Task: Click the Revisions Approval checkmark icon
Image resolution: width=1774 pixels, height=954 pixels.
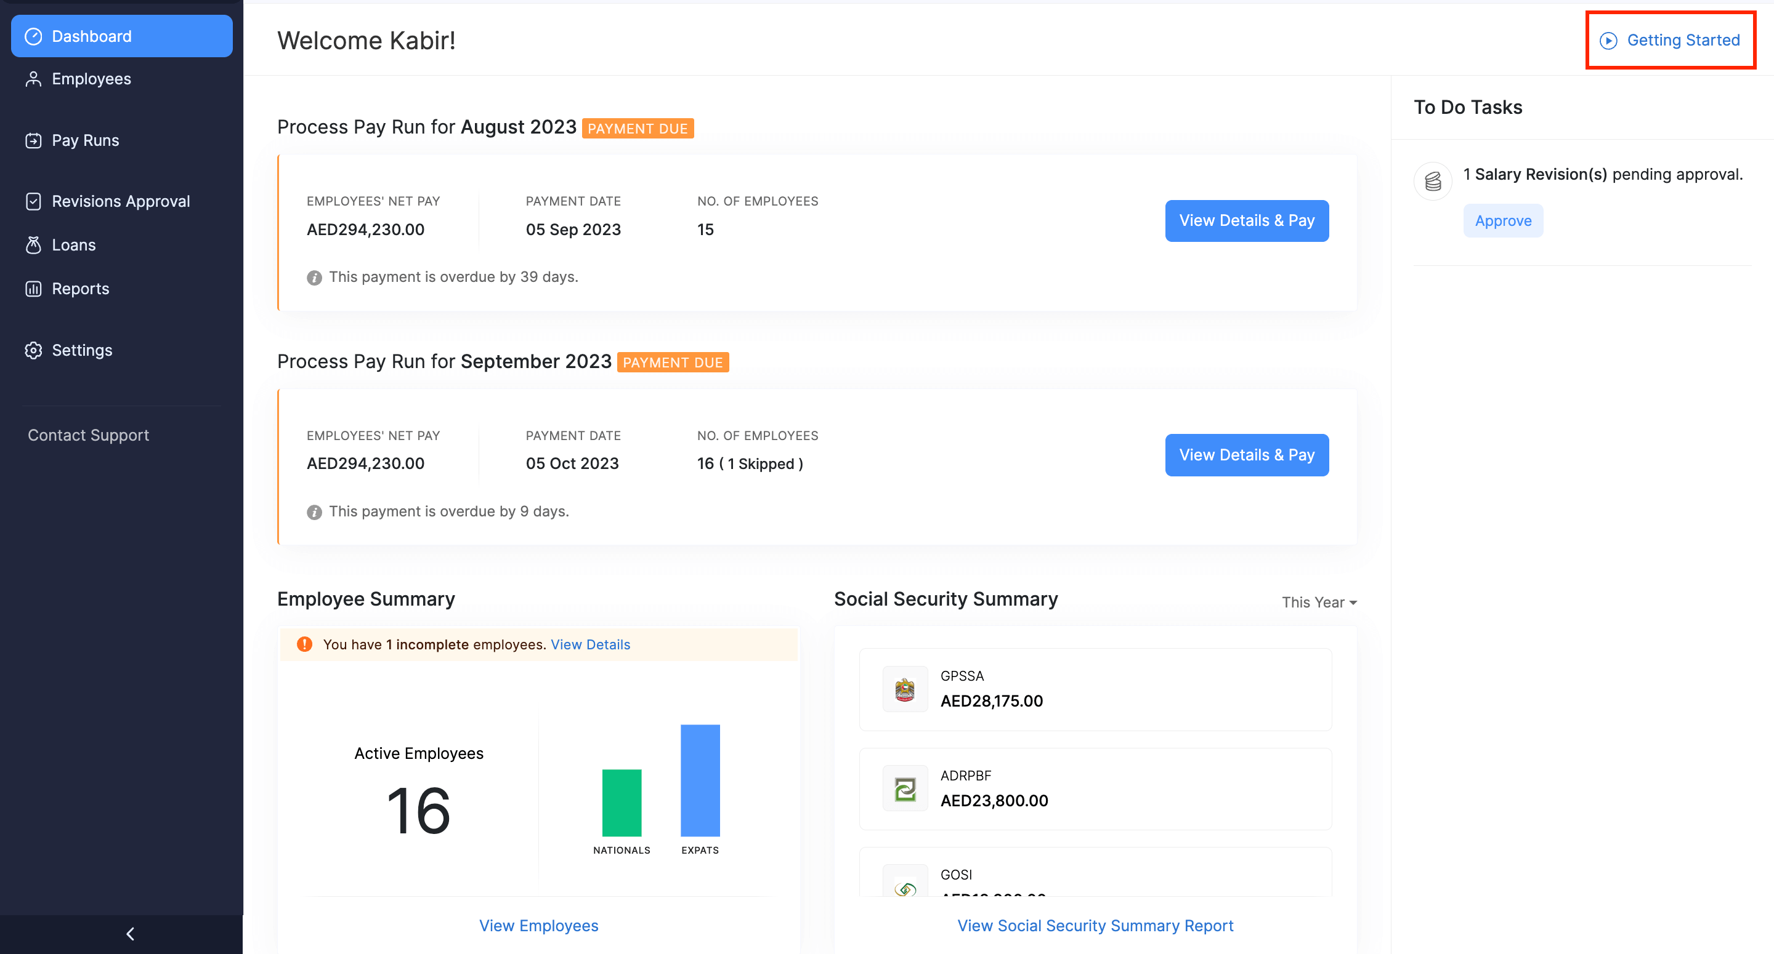Action: coord(33,202)
